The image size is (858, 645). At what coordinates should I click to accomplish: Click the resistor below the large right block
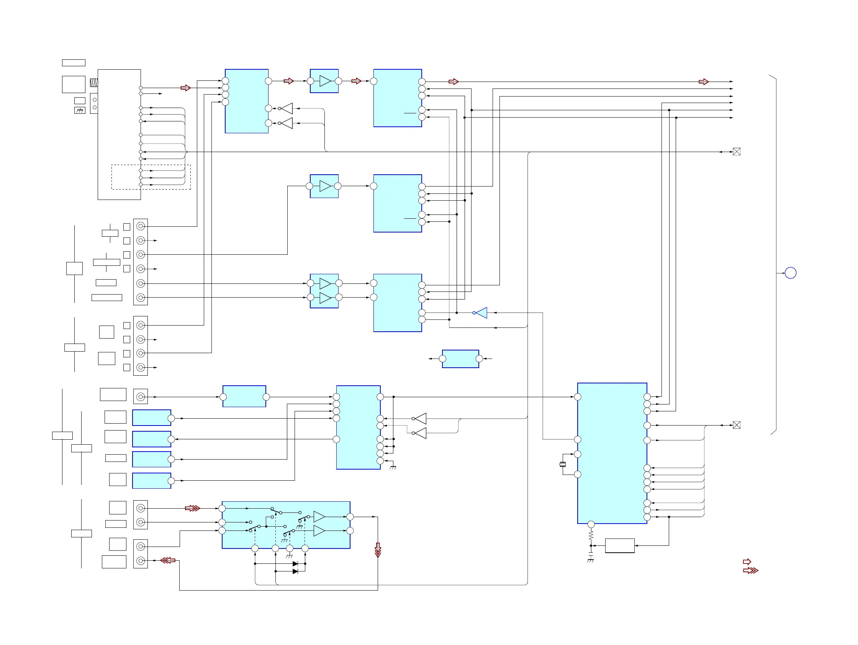click(x=591, y=536)
